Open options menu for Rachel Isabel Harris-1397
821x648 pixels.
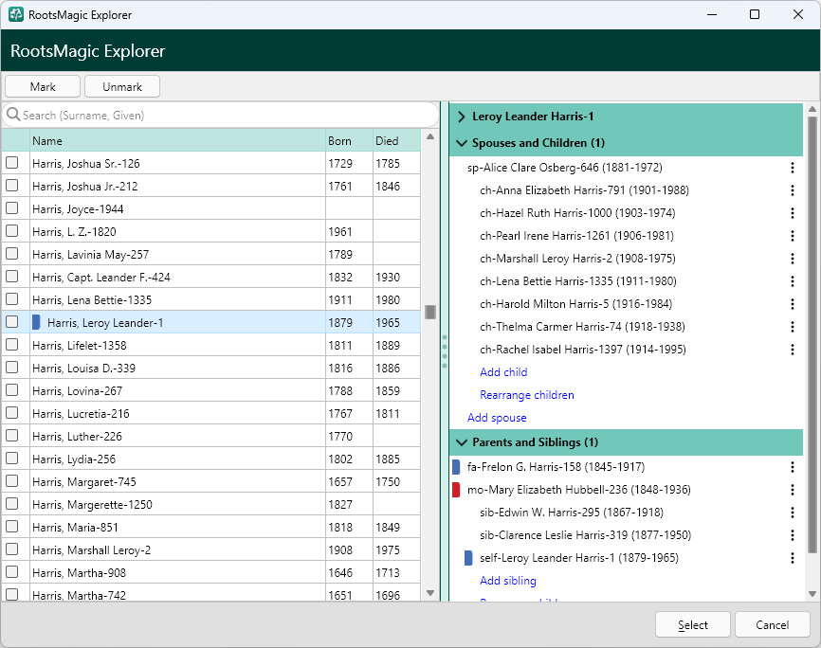(x=793, y=350)
